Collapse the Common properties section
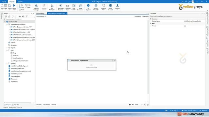This screenshot has height=117, width=209. pos(151,19)
